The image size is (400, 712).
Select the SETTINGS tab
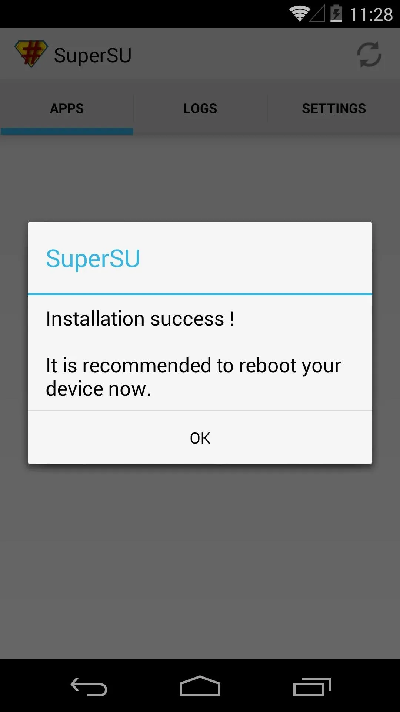(334, 108)
